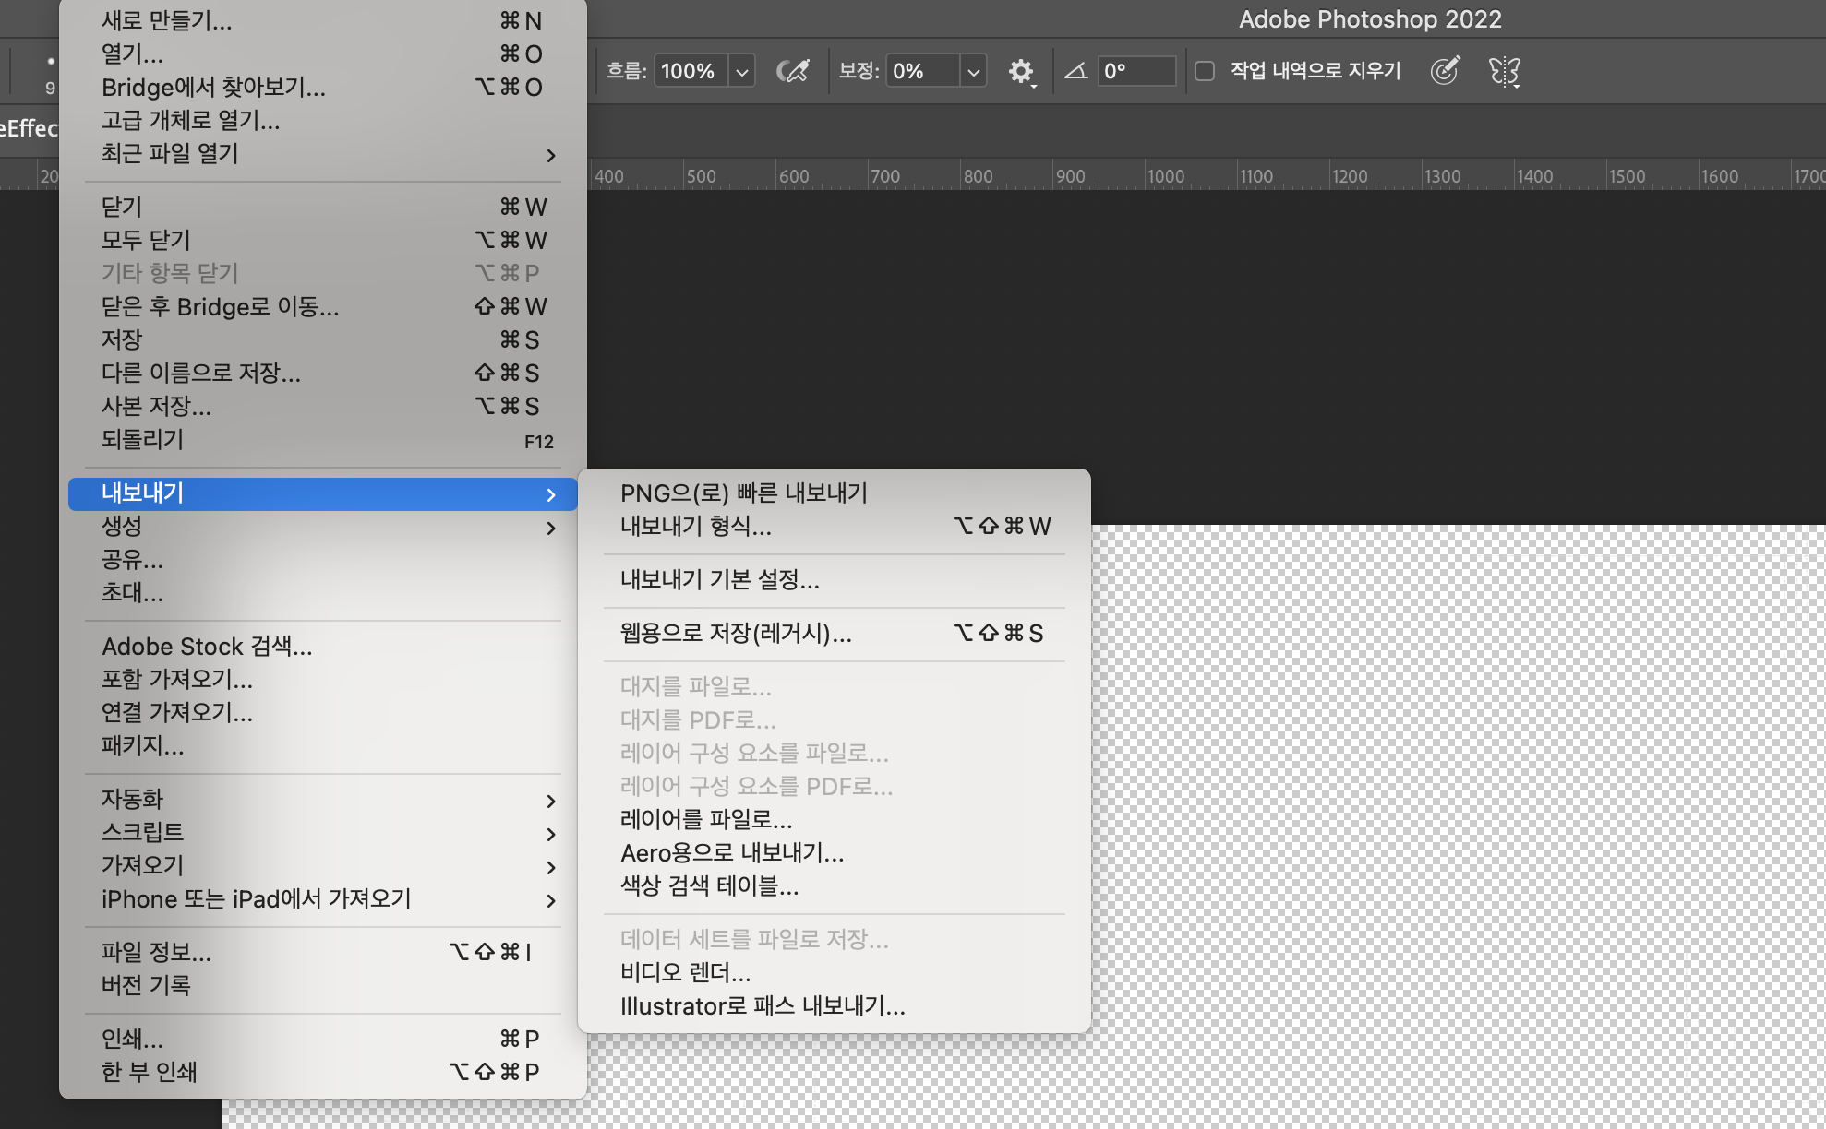Image resolution: width=1826 pixels, height=1129 pixels.
Task: Enable airbrush build-up effects icon
Action: click(792, 71)
